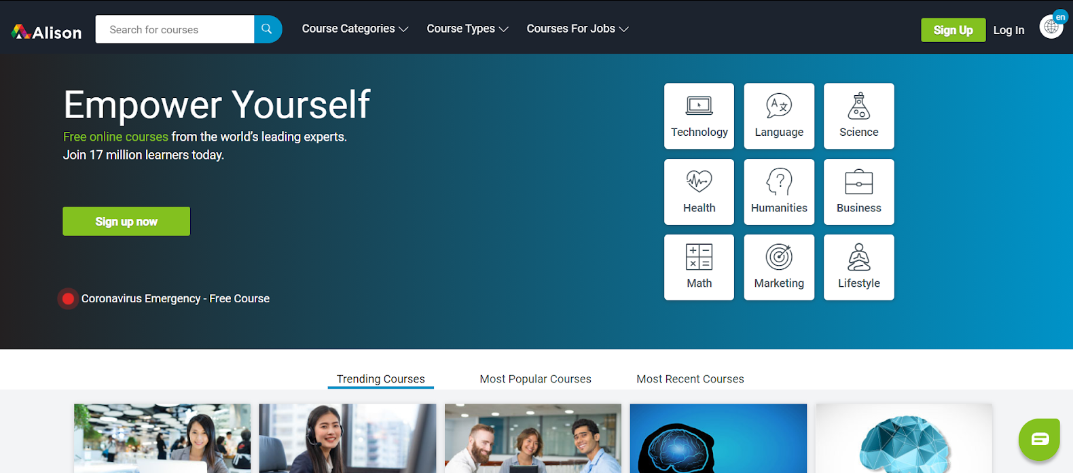Switch to the Most Popular Courses tab
This screenshot has width=1073, height=473.
[536, 379]
